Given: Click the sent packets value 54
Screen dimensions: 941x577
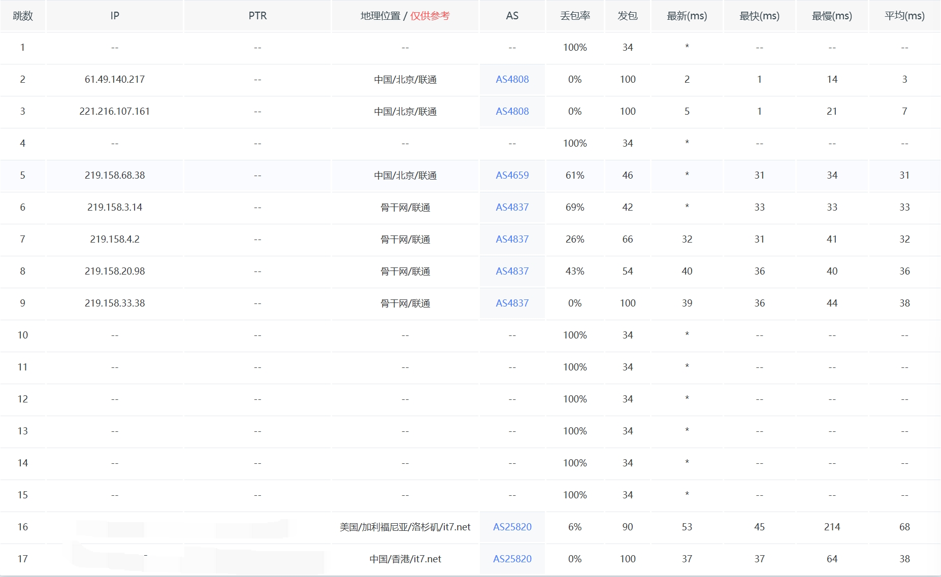Looking at the screenshot, I should click(628, 271).
